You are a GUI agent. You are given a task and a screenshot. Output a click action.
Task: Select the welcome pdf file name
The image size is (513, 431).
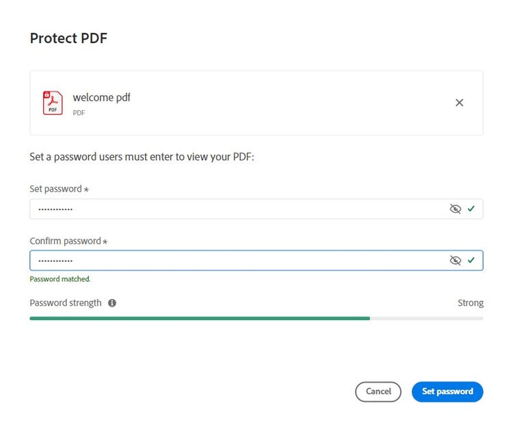tap(102, 98)
